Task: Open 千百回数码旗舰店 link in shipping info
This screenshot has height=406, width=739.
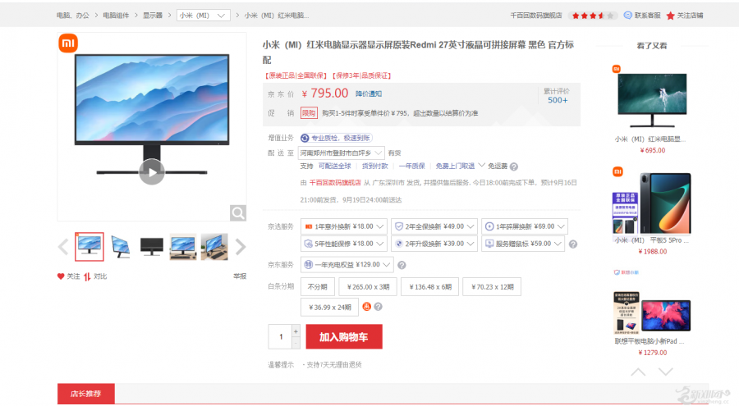Action: 335,183
